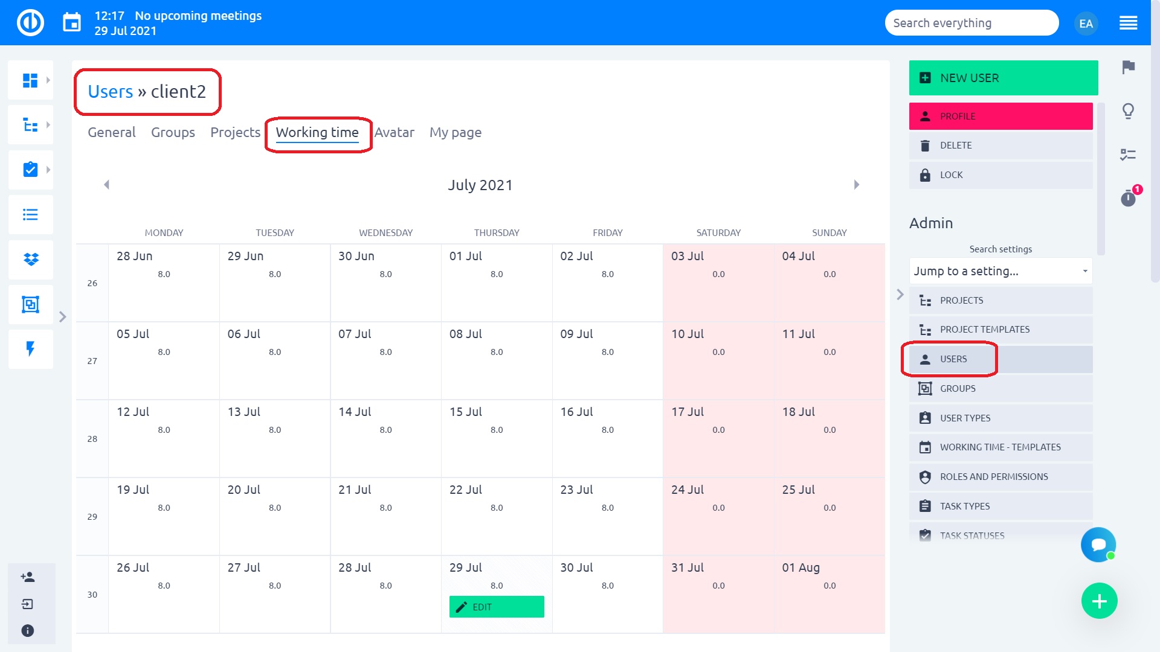Click the lightning bolt quick action icon
This screenshot has height=652, width=1160.
(30, 348)
